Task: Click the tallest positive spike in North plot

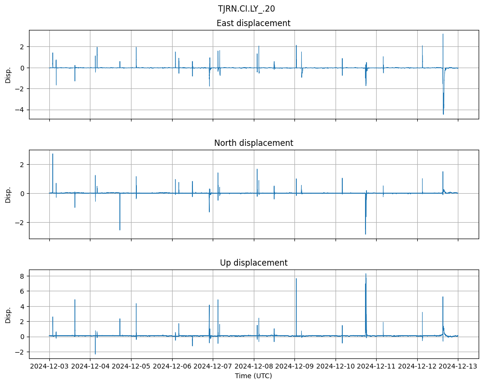Action: (53, 154)
